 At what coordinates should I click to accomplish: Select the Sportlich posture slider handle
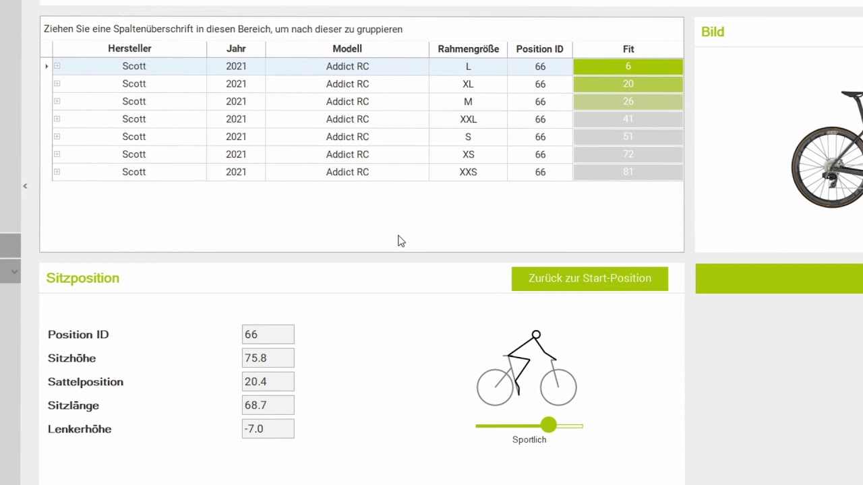548,425
